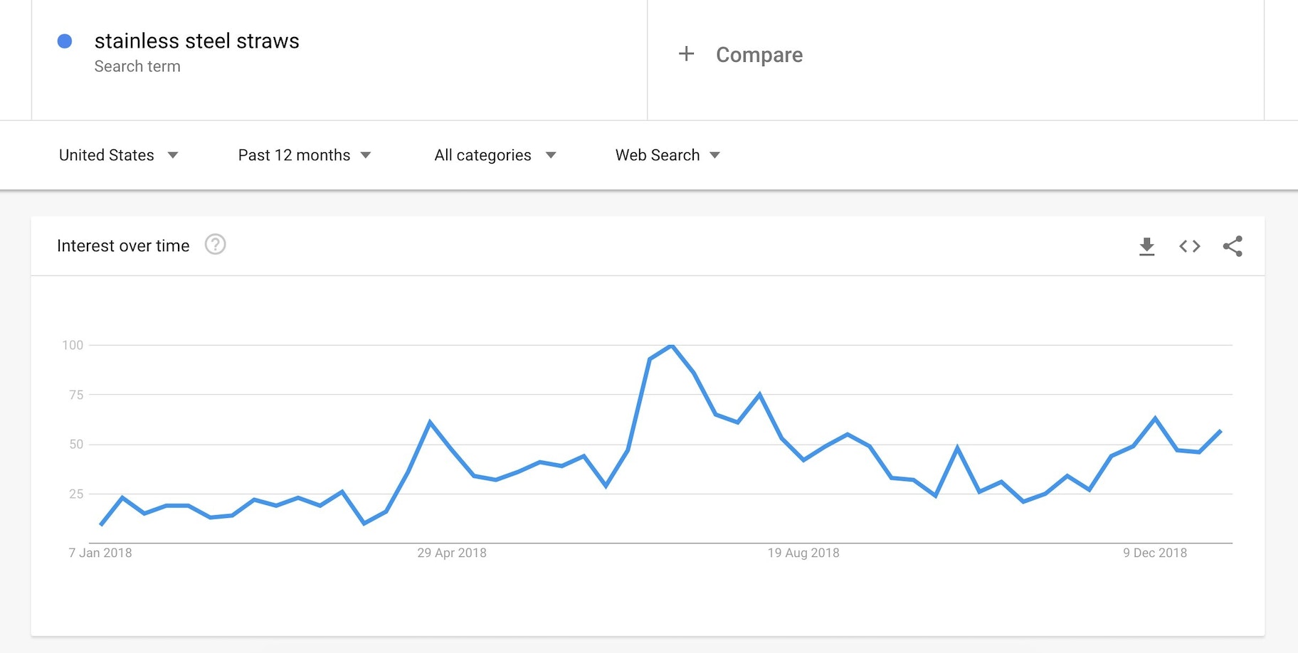This screenshot has width=1298, height=653.
Task: Open the All categories dropdown
Action: pyautogui.click(x=495, y=155)
